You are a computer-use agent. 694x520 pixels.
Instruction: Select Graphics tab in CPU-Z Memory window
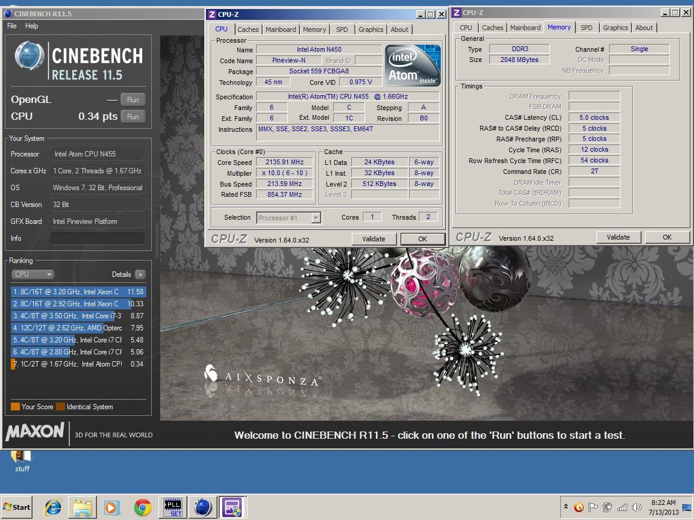[615, 28]
